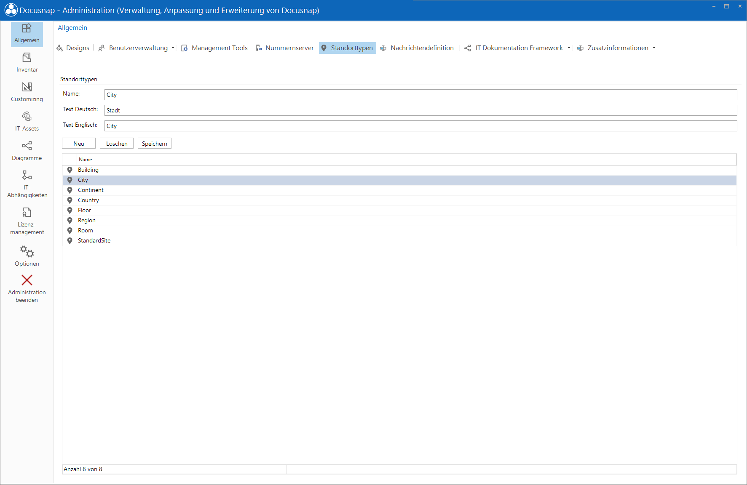Image resolution: width=747 pixels, height=485 pixels.
Task: Open the Lizenzmanagement sidebar section
Action: click(x=27, y=221)
